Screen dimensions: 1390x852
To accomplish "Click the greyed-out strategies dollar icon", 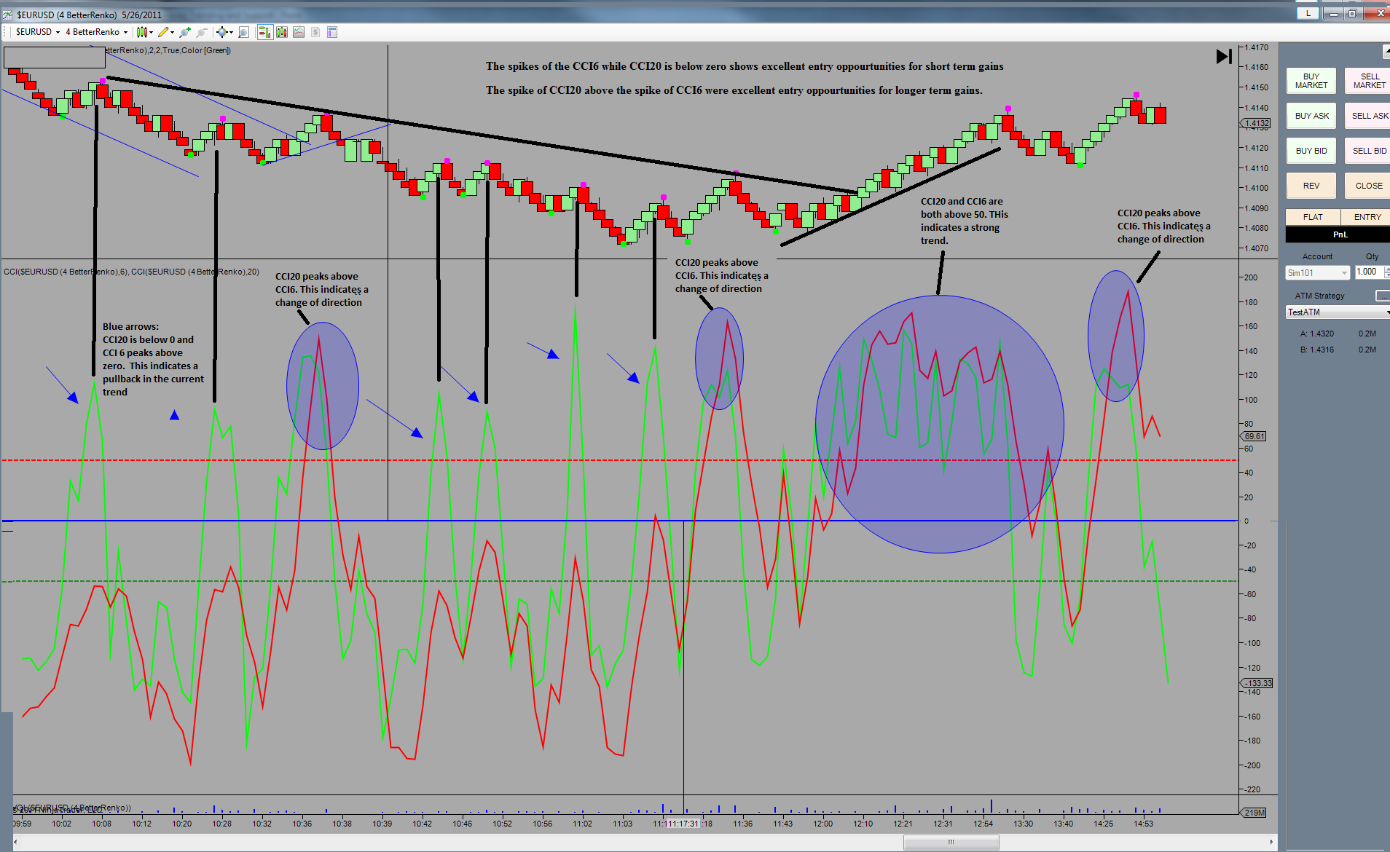I will click(x=315, y=32).
